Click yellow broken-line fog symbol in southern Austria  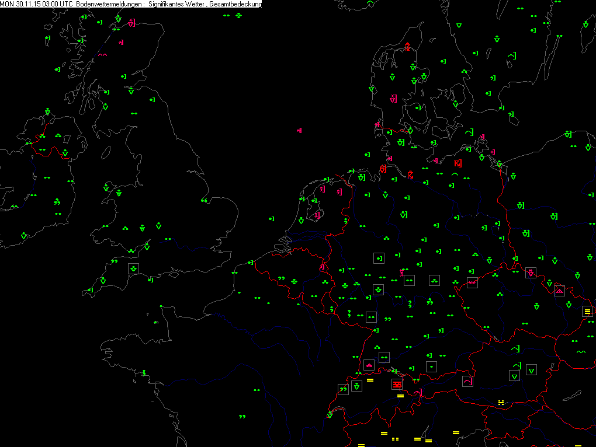coord(501,403)
